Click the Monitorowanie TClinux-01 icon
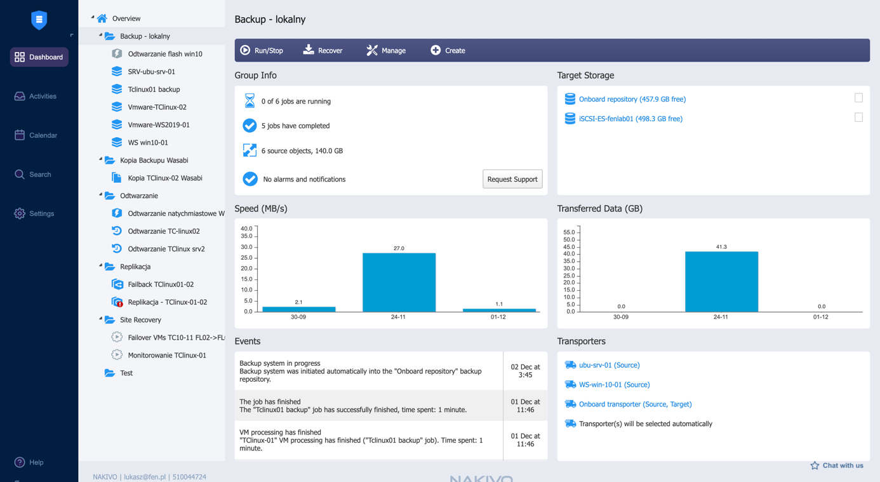 (x=117, y=356)
